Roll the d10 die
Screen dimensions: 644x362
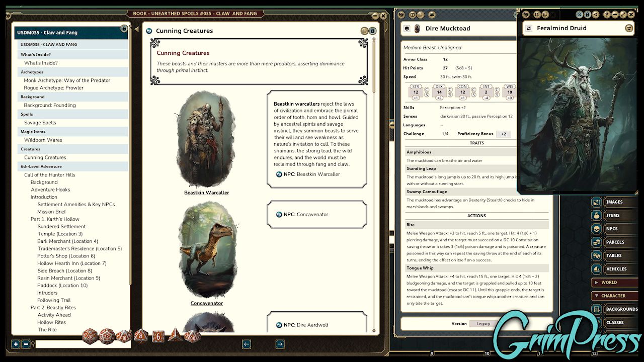[x=124, y=336]
